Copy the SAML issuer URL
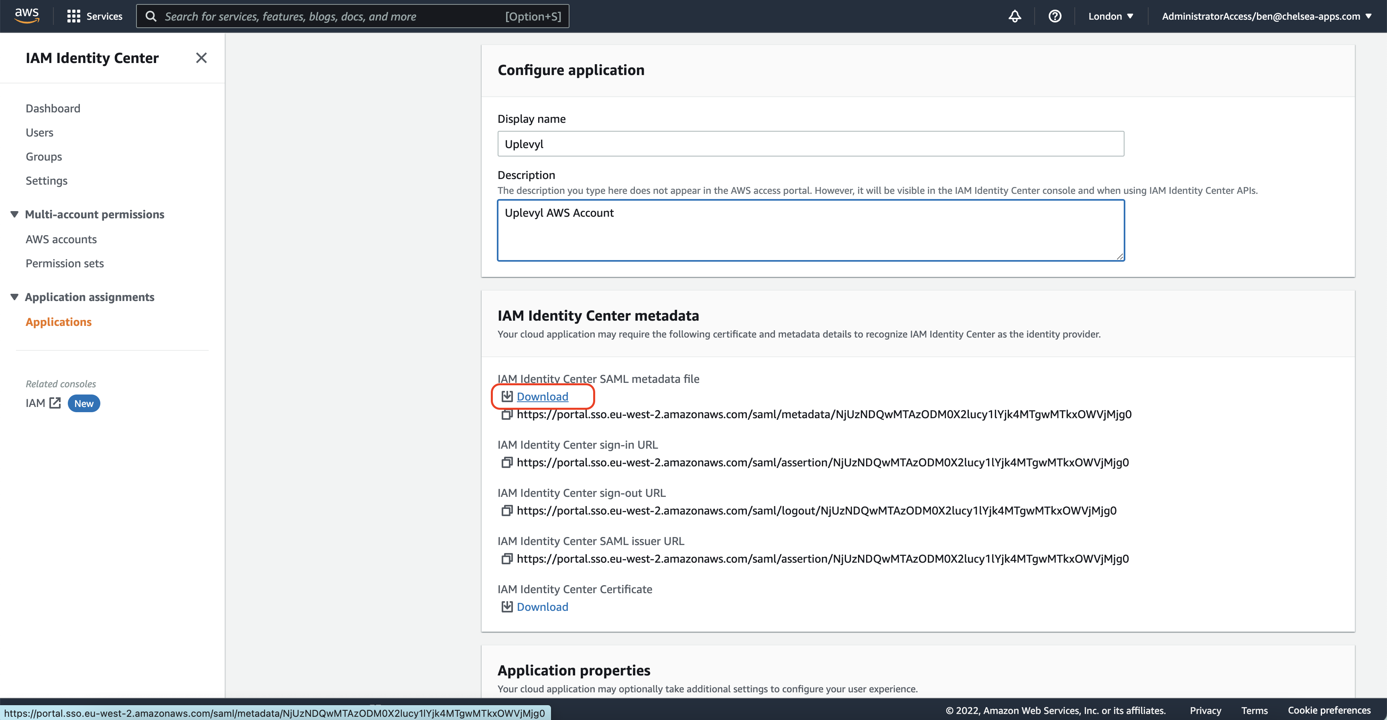 [506, 559]
